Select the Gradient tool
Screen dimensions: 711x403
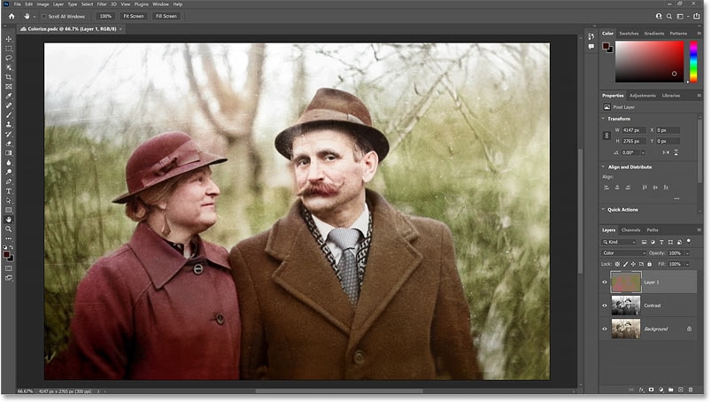(9, 153)
